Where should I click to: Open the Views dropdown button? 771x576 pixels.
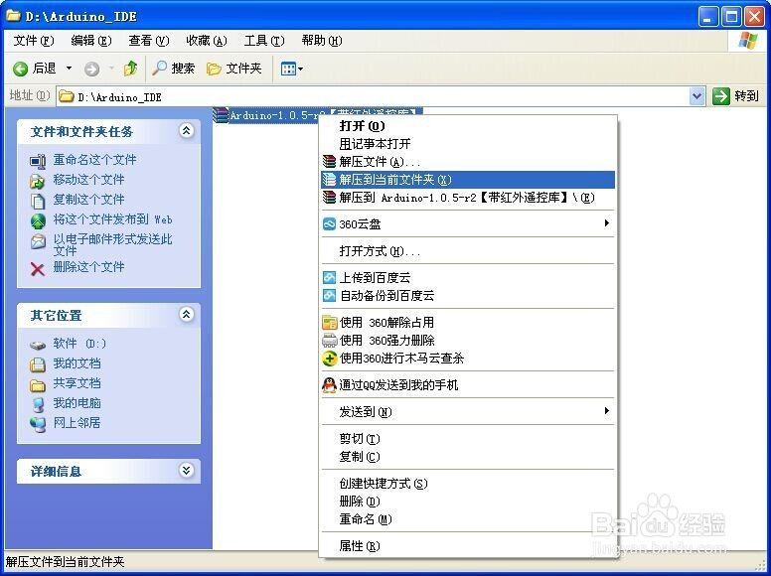pos(291,69)
